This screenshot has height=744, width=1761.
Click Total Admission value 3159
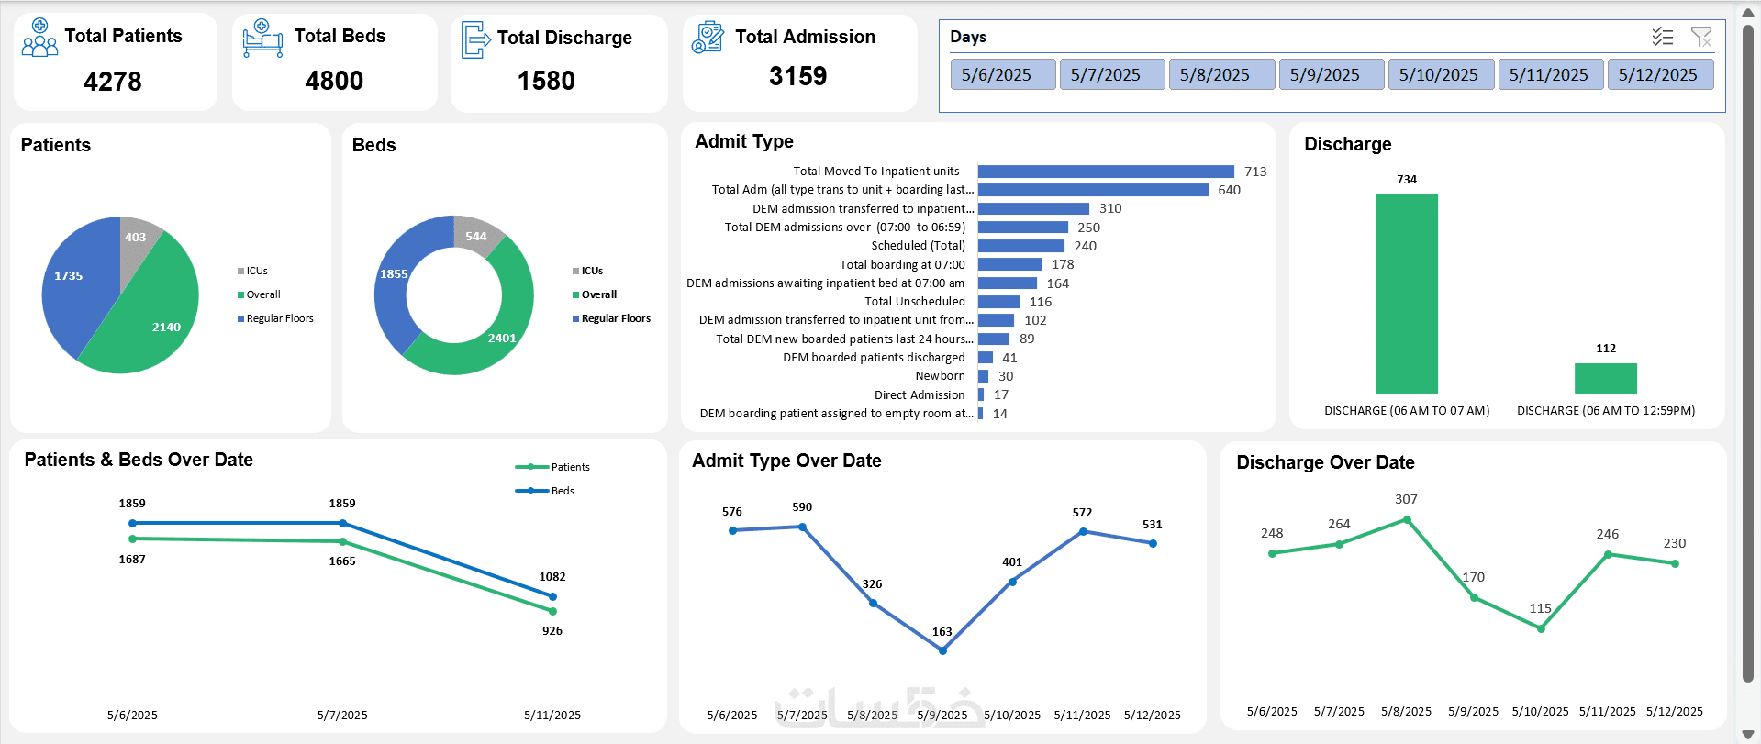tap(798, 76)
